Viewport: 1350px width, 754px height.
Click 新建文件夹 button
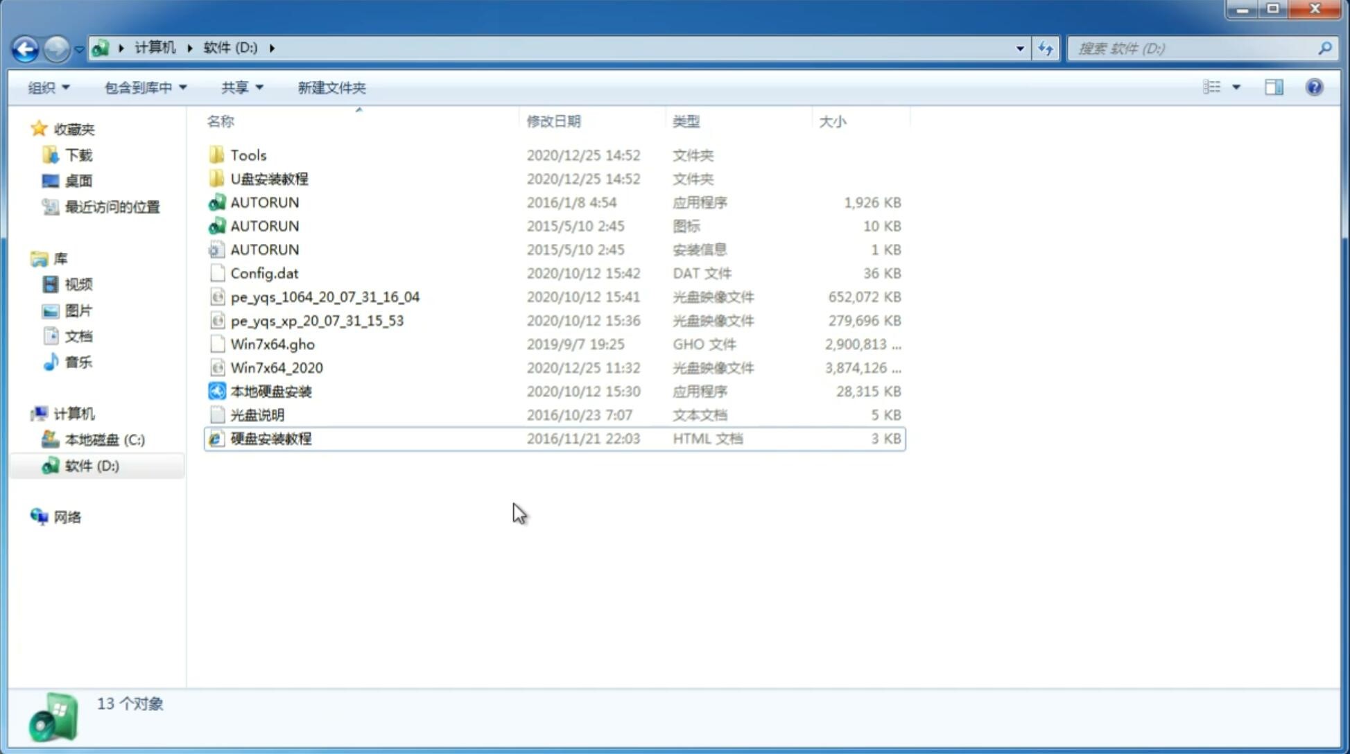tap(331, 87)
